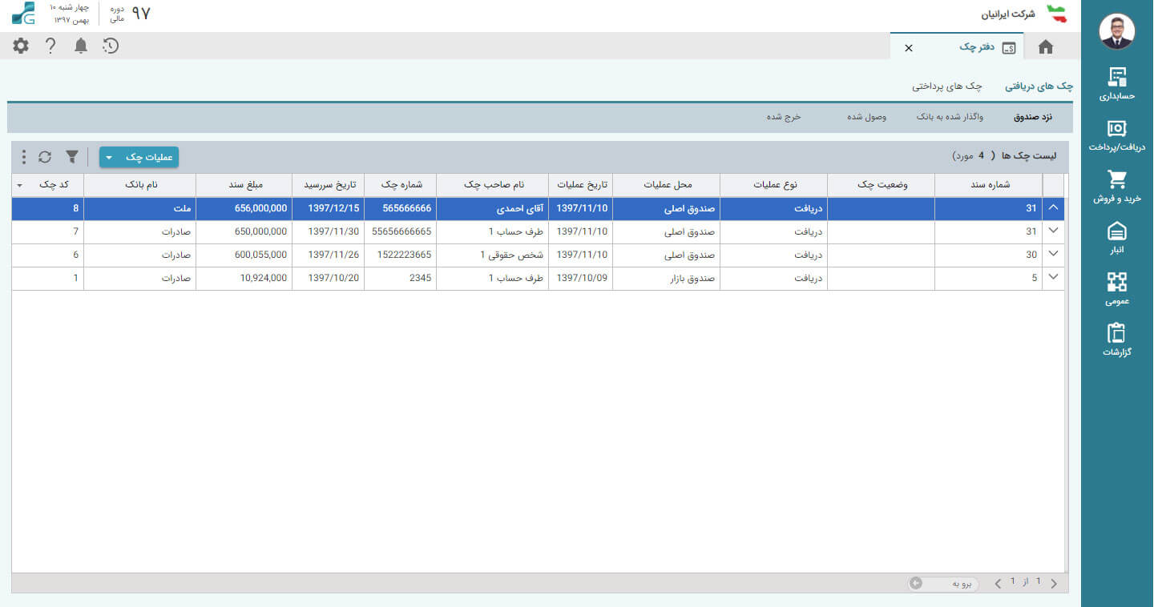
Task: Sort by نام بانک column header
Action: (139, 184)
